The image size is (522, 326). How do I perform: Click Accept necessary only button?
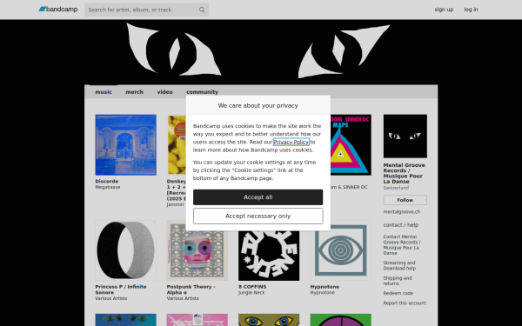tap(258, 216)
